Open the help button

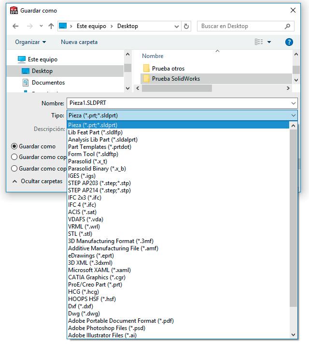(289, 42)
